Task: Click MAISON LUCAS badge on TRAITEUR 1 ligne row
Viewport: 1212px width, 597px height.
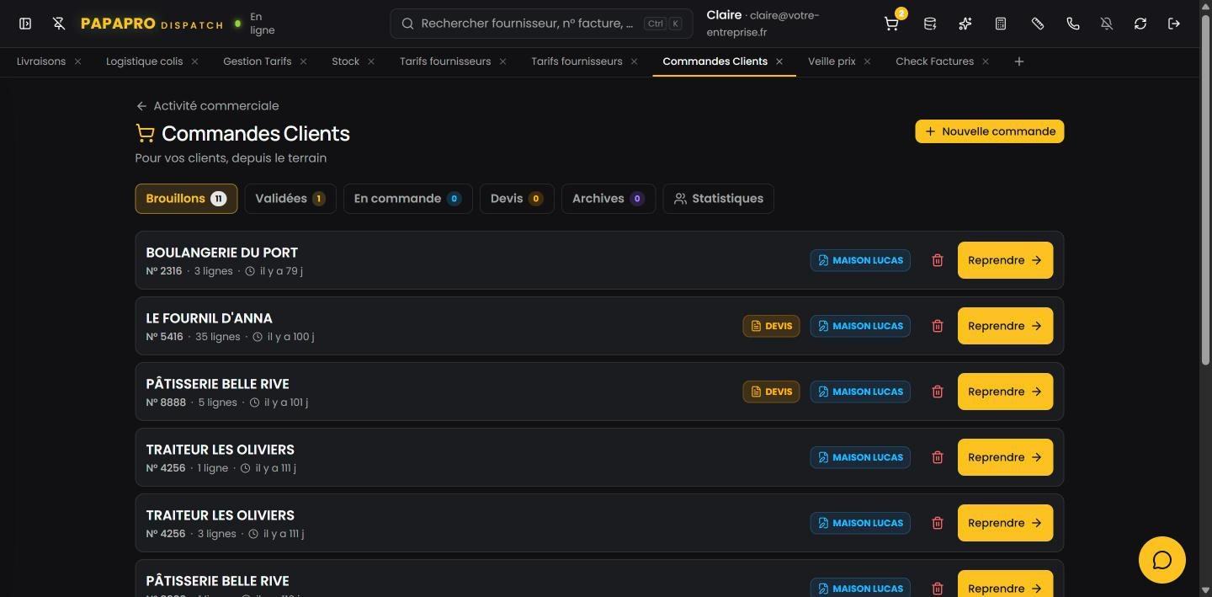Action: pos(860,457)
